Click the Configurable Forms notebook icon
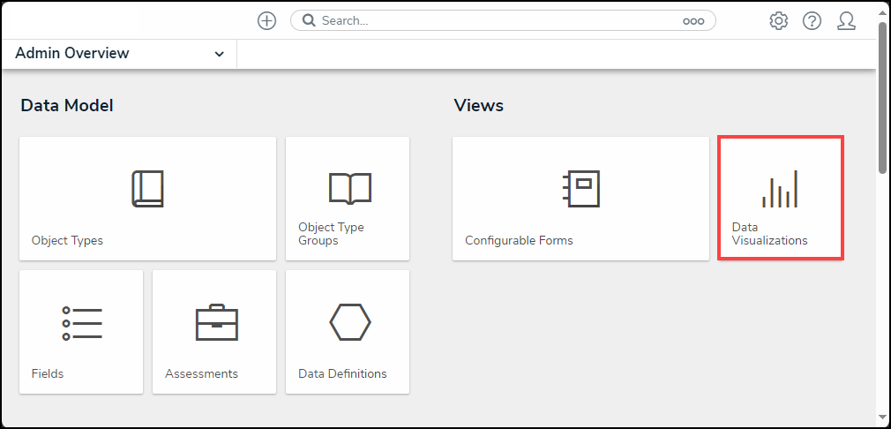The width and height of the screenshot is (891, 429). point(580,189)
